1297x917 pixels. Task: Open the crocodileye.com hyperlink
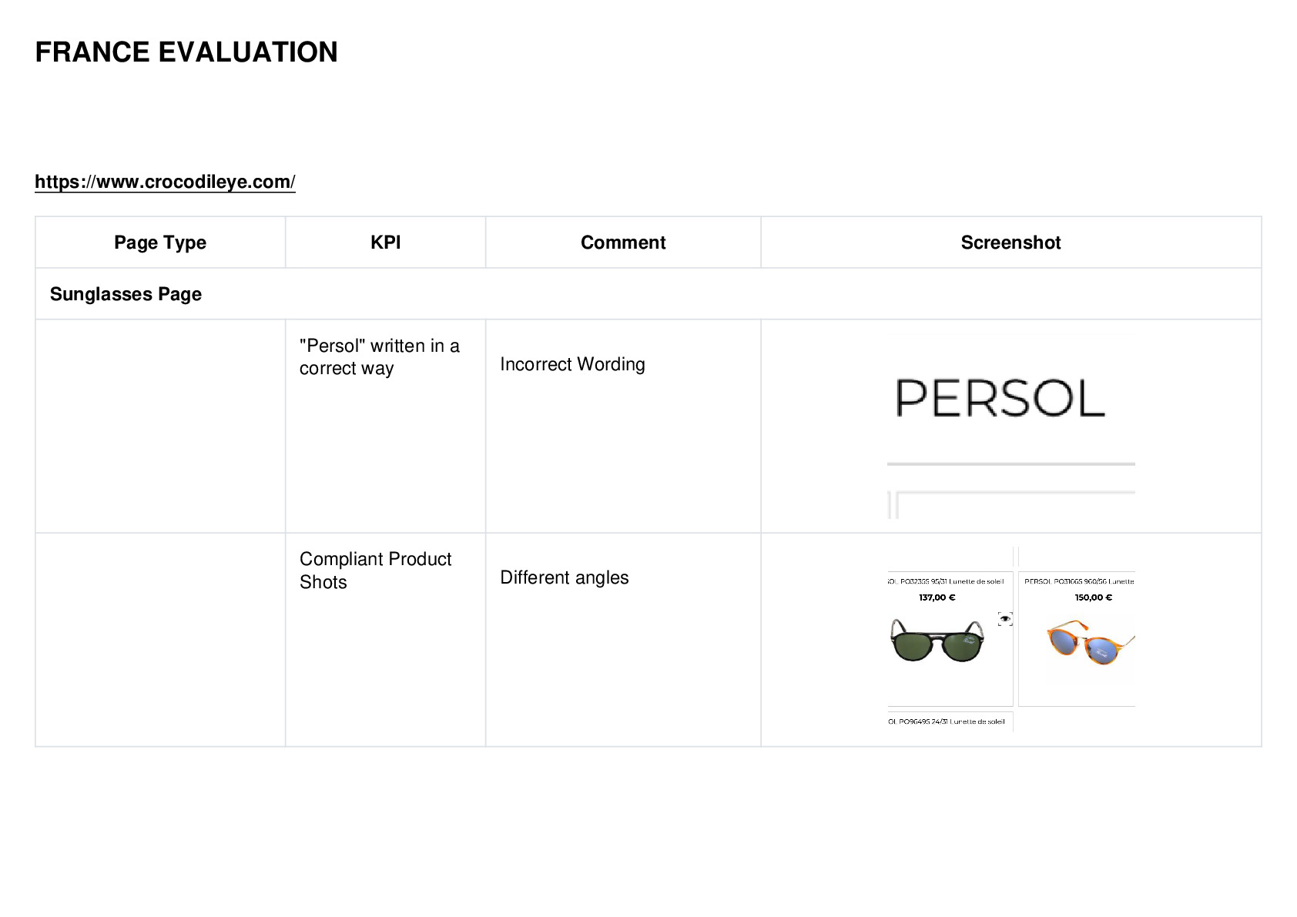[165, 182]
